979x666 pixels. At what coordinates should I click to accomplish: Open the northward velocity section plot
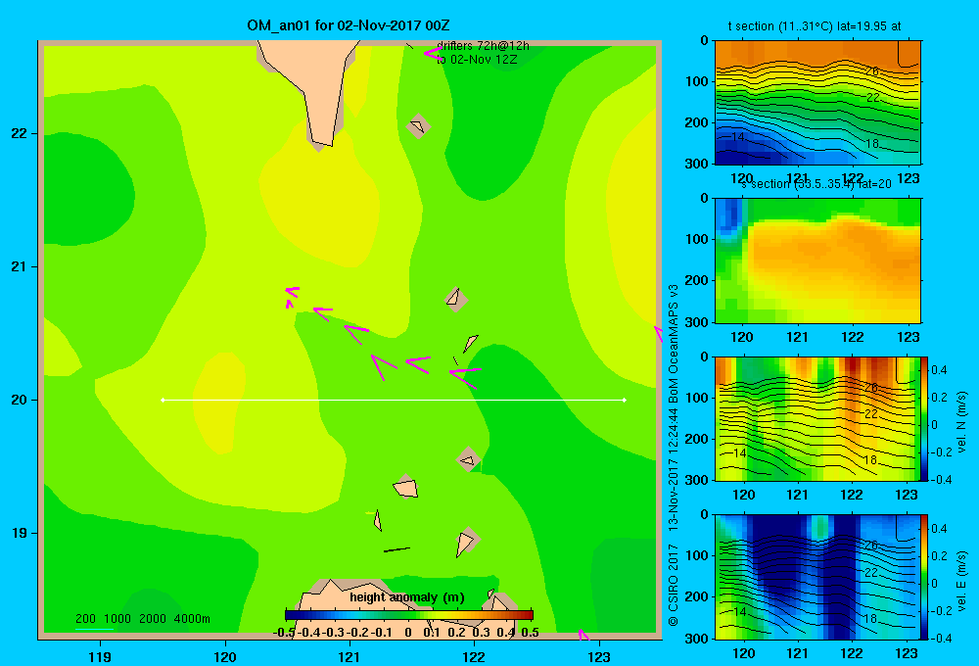pos(817,418)
